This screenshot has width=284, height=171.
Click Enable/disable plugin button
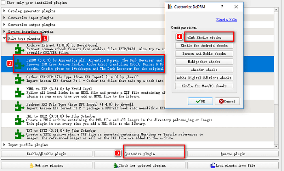47,154
